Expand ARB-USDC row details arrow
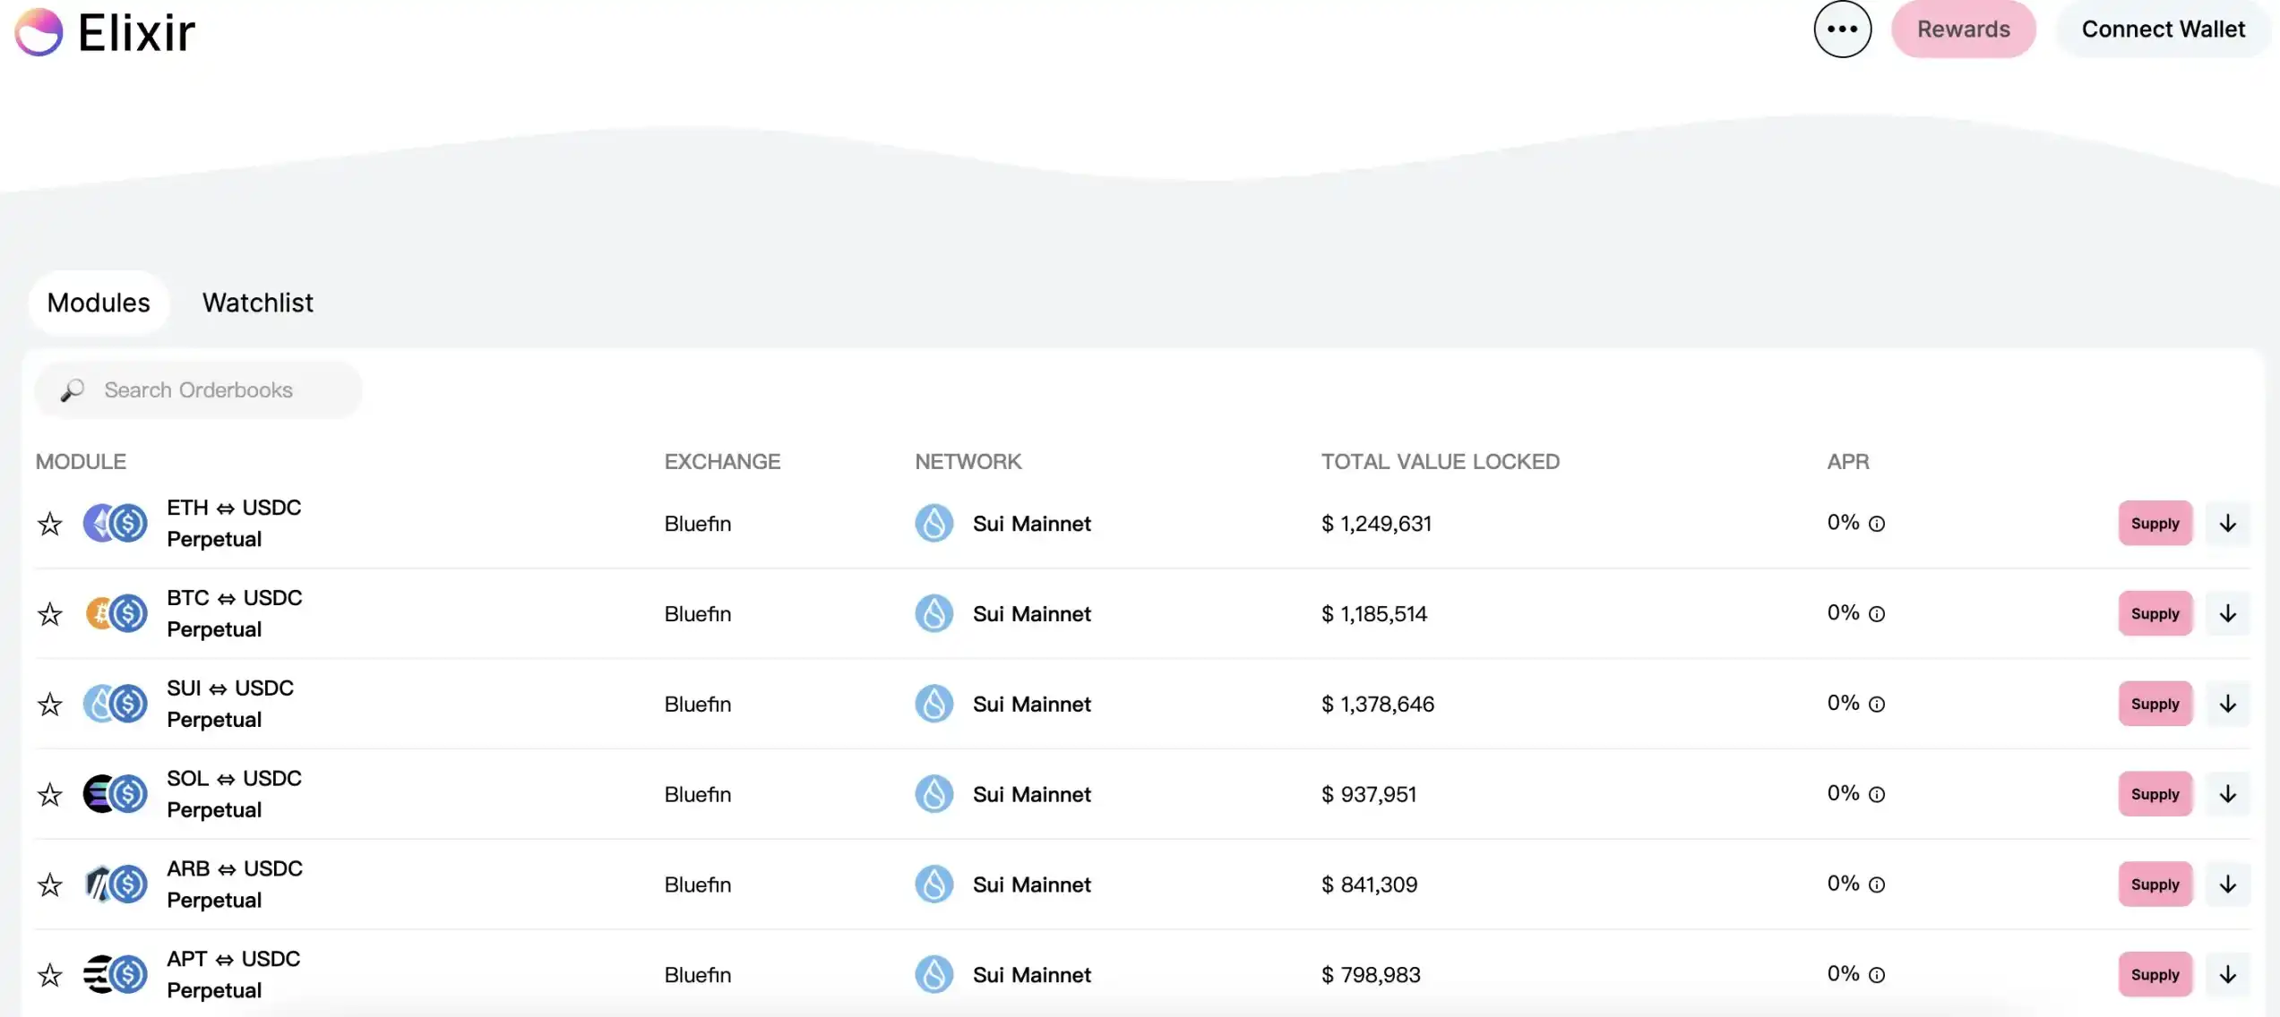 click(x=2227, y=885)
